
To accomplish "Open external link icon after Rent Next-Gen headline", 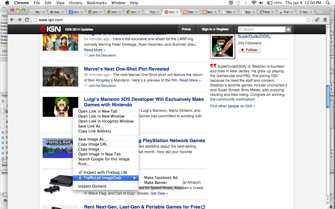I will coord(203,207).
